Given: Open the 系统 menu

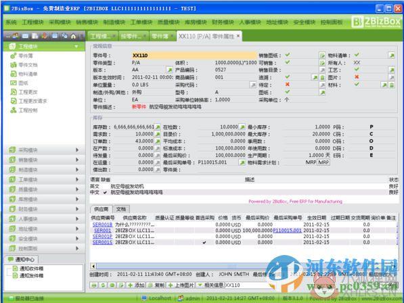Looking at the screenshot, I should coord(11,22).
